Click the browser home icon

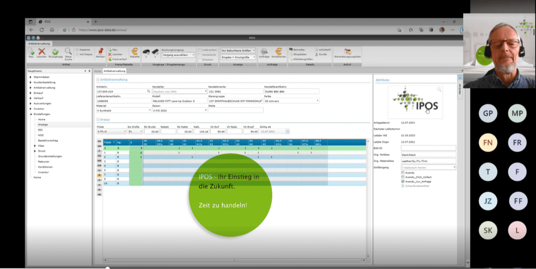51,29
